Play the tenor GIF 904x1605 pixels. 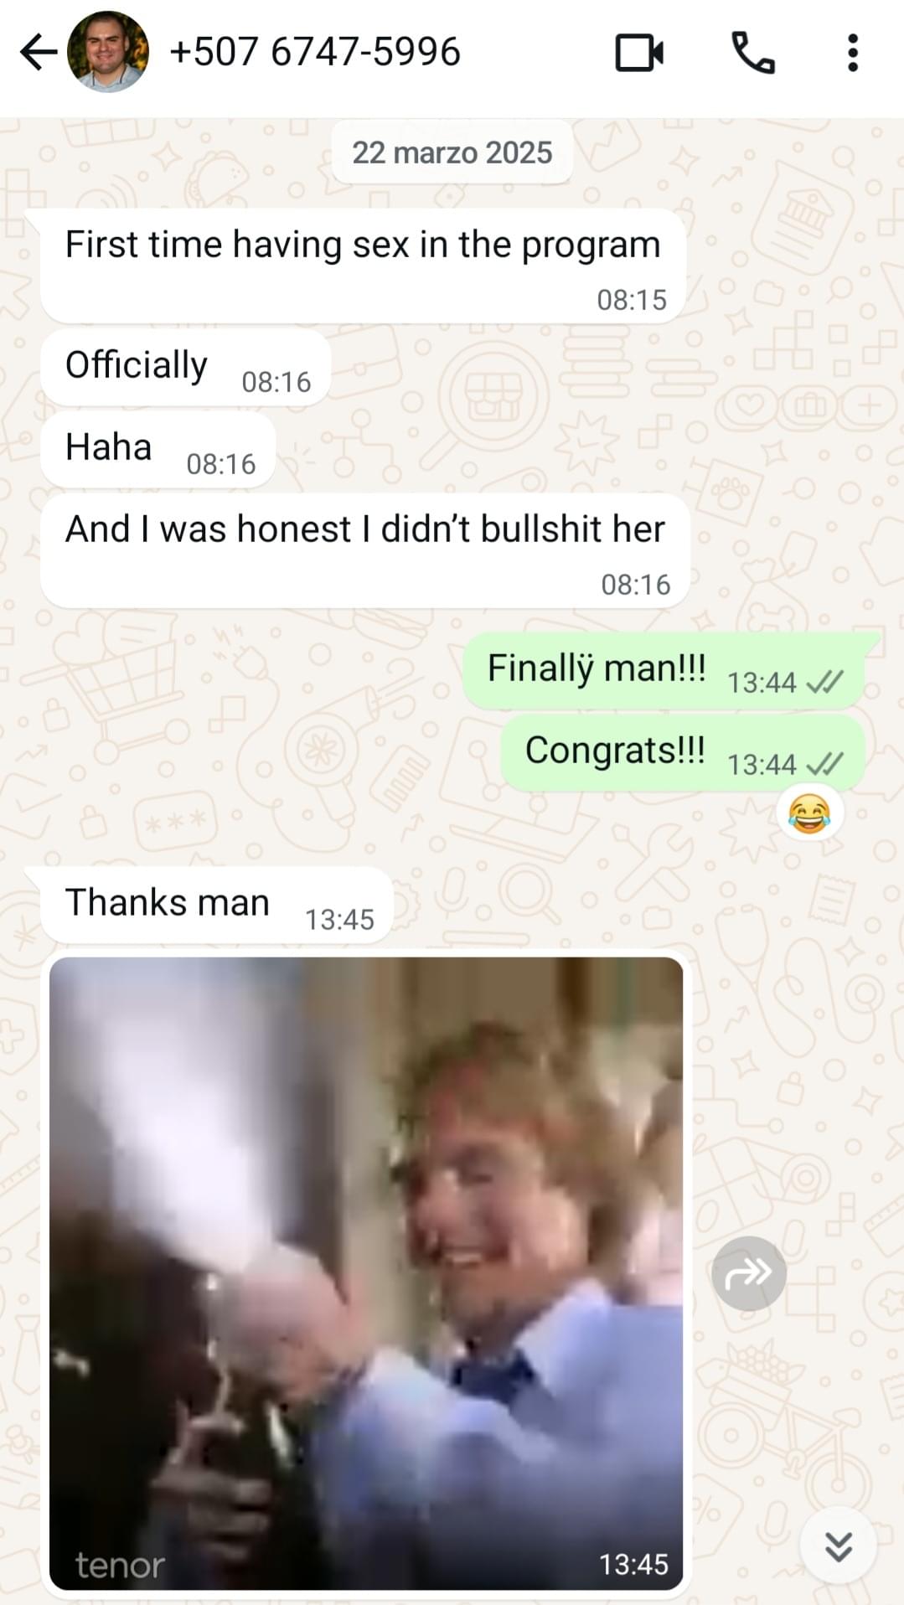tap(366, 1273)
